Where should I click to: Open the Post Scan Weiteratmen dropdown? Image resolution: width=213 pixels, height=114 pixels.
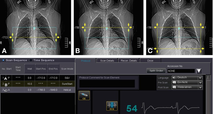pos(187,87)
